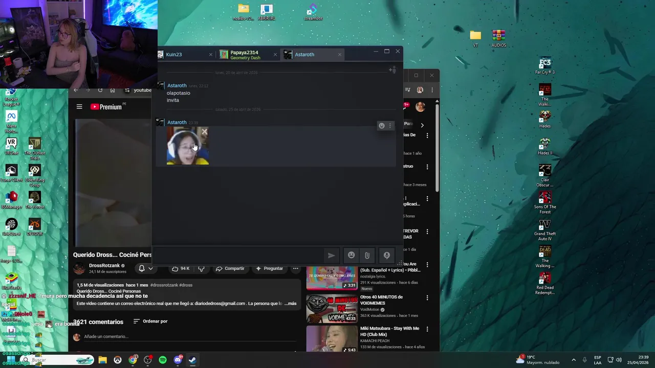The width and height of the screenshot is (655, 368).
Task: Focus the Steam chat message input
Action: click(x=238, y=255)
